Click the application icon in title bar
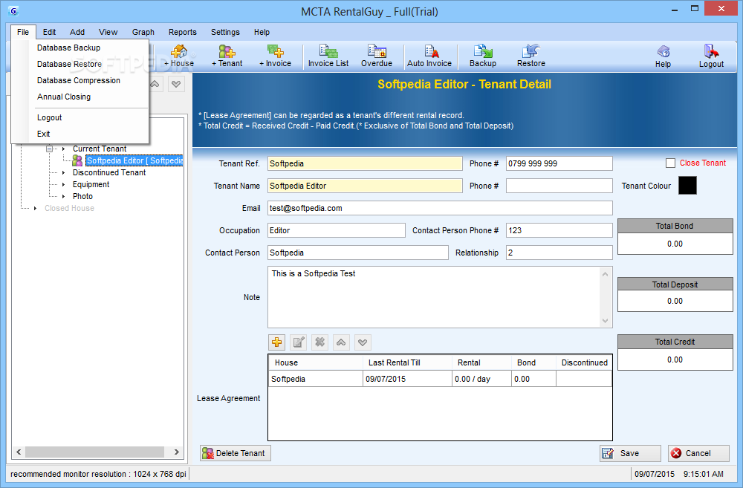 point(13,11)
